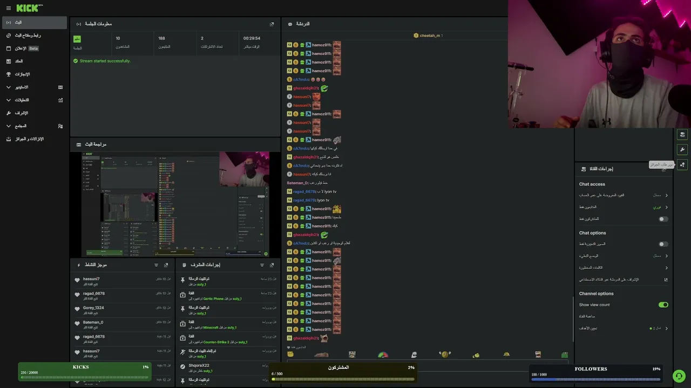Click the wrench icon in the right strip
Screen dimensions: 691x388
coord(682,150)
